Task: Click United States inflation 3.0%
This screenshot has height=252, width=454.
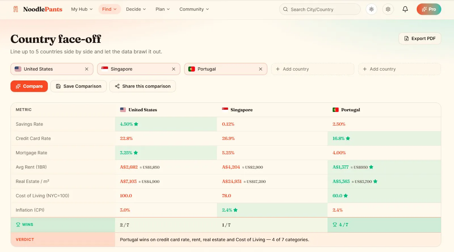Action: coord(125,210)
